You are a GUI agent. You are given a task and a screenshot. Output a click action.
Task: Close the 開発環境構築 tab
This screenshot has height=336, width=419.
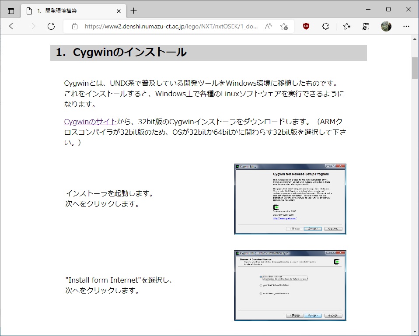point(119,11)
